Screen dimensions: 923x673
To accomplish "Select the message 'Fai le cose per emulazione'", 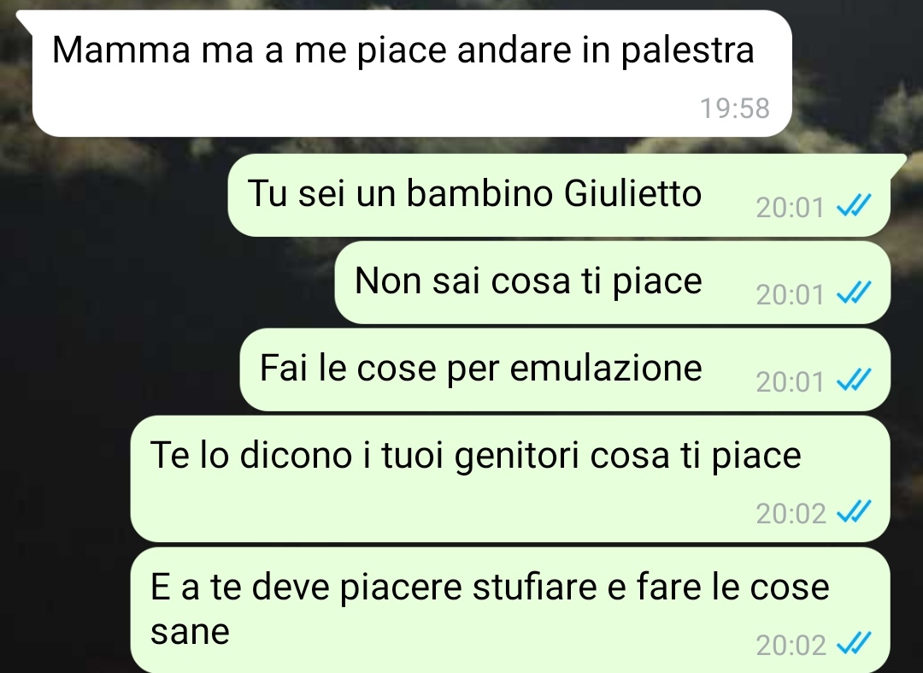I will pyautogui.click(x=565, y=369).
